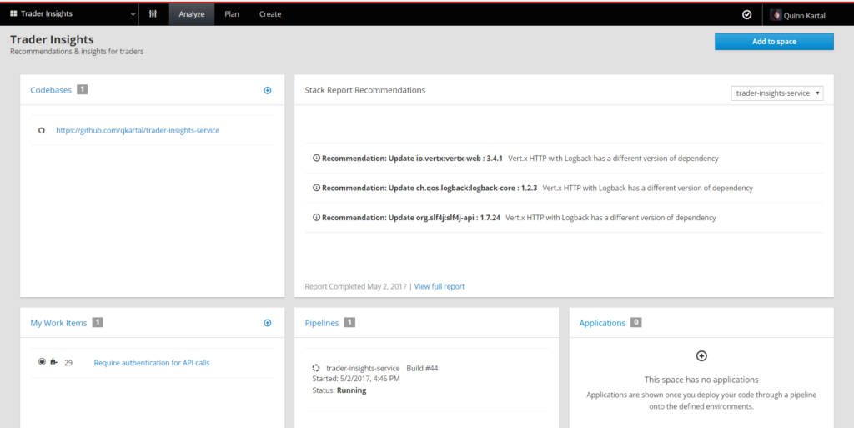854x428 pixels.
Task: Expand the trader-insights-service codebase selector
Action: coord(776,93)
